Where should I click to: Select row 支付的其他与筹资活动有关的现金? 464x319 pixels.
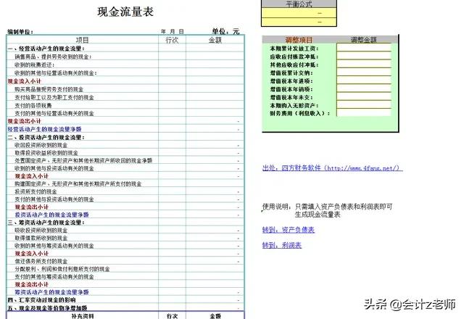pyautogui.click(x=125, y=276)
